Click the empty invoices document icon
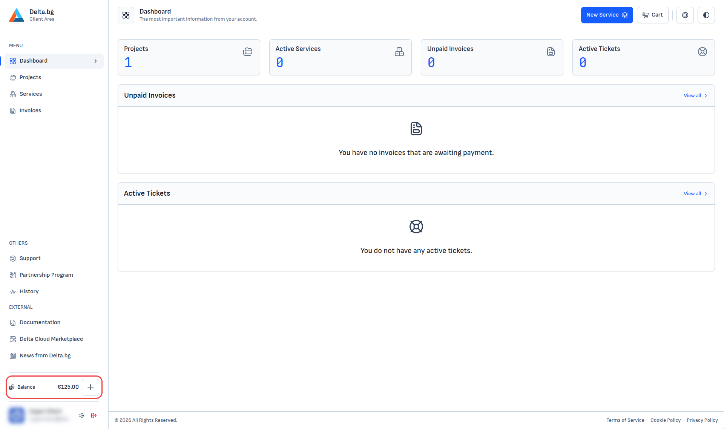The width and height of the screenshot is (724, 429). [x=416, y=129]
